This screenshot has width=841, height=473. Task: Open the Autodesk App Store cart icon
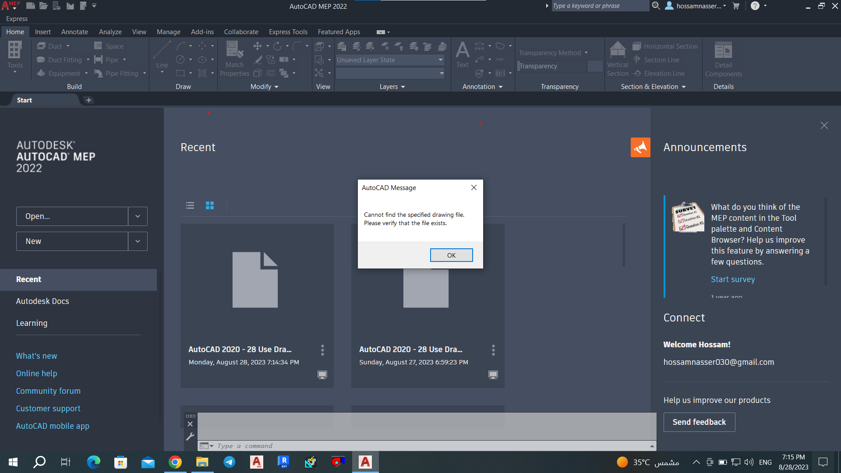click(x=736, y=6)
